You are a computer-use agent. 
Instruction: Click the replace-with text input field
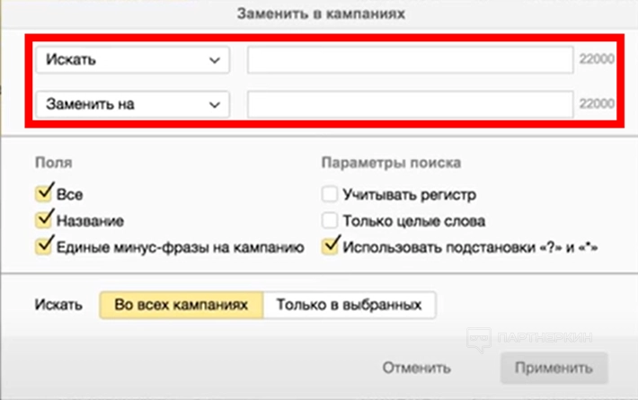(411, 104)
